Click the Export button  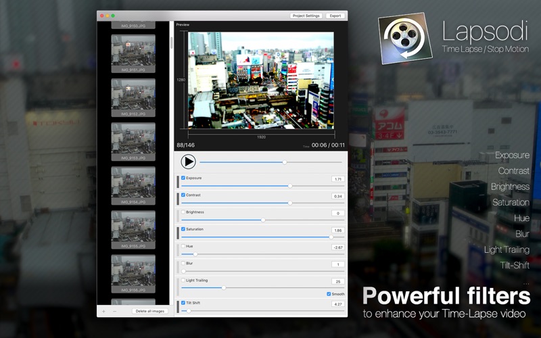(x=335, y=16)
